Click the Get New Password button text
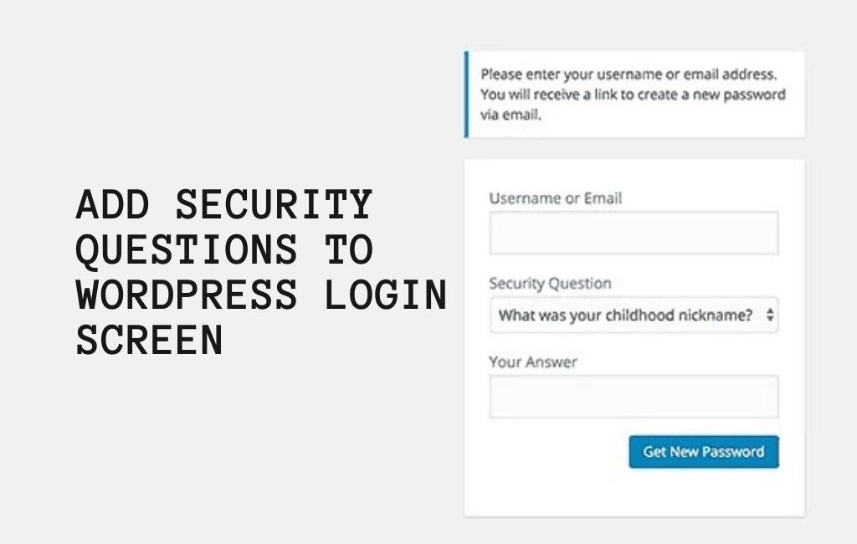This screenshot has height=544, width=857. tap(703, 451)
